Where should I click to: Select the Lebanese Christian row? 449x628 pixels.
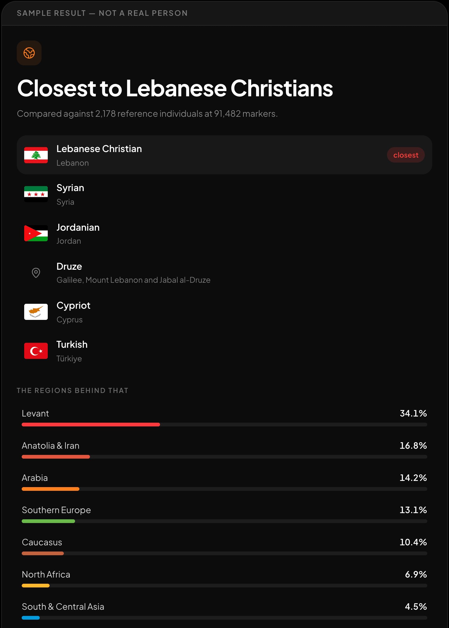point(225,155)
